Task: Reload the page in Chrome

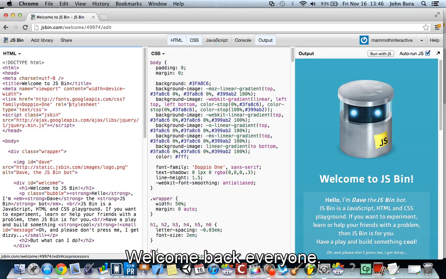Action: [25, 28]
